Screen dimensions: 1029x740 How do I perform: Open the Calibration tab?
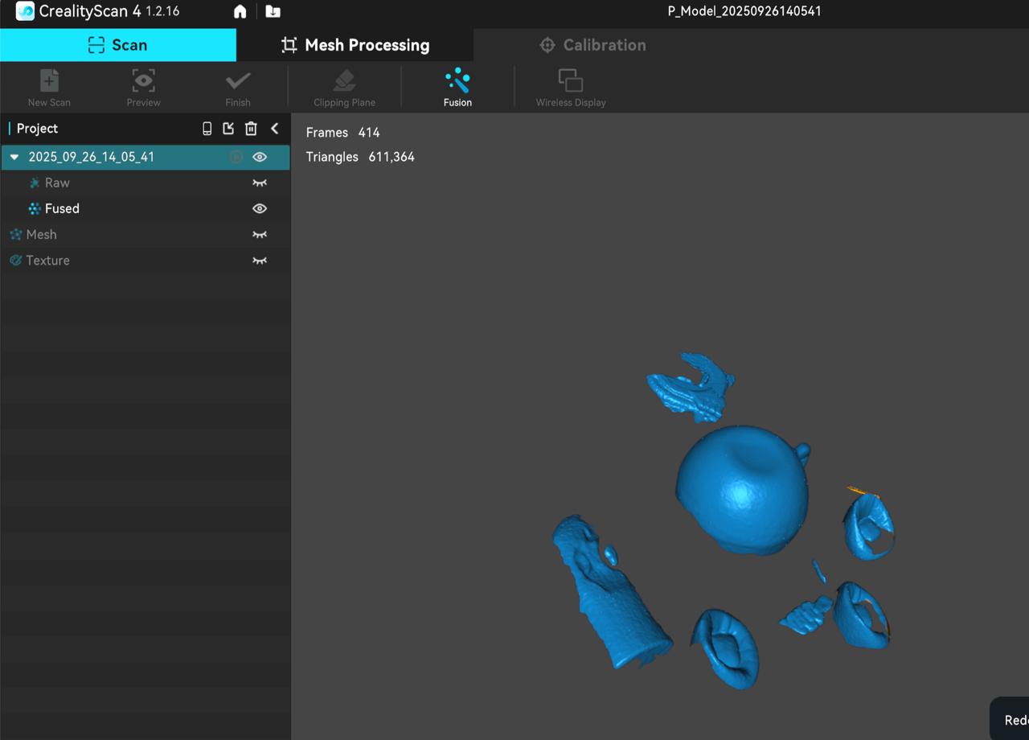click(x=592, y=45)
